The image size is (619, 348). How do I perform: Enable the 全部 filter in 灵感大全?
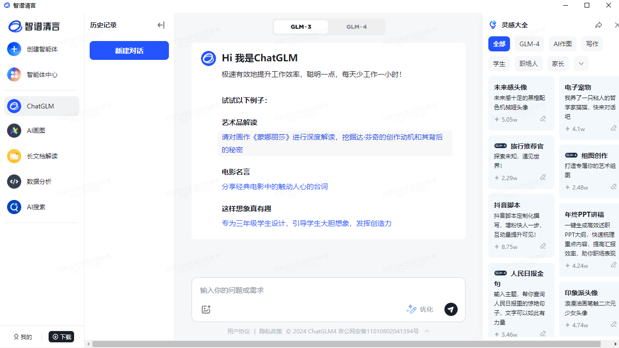click(499, 43)
